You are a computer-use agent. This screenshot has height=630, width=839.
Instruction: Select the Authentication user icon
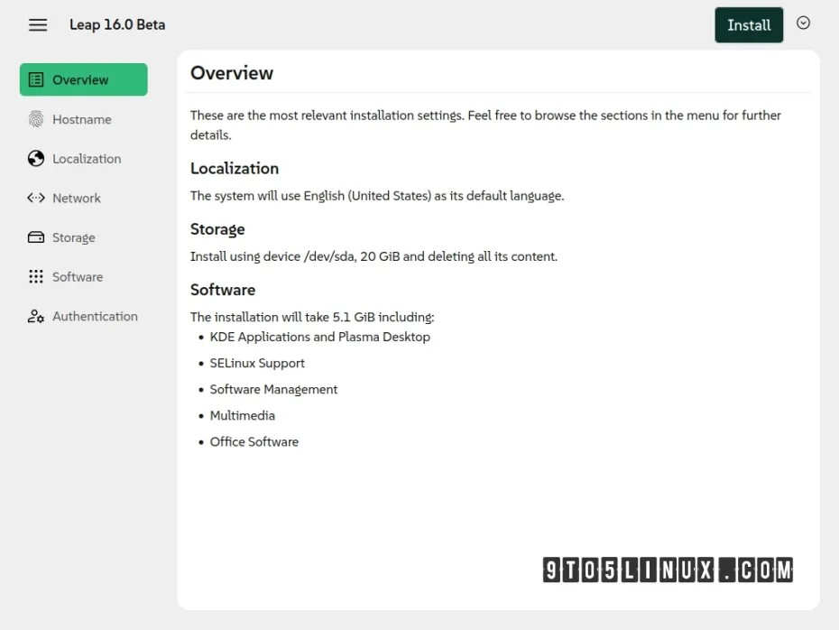pyautogui.click(x=34, y=316)
